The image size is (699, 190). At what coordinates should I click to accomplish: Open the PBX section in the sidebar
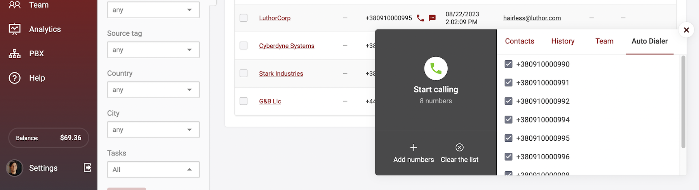coord(36,54)
